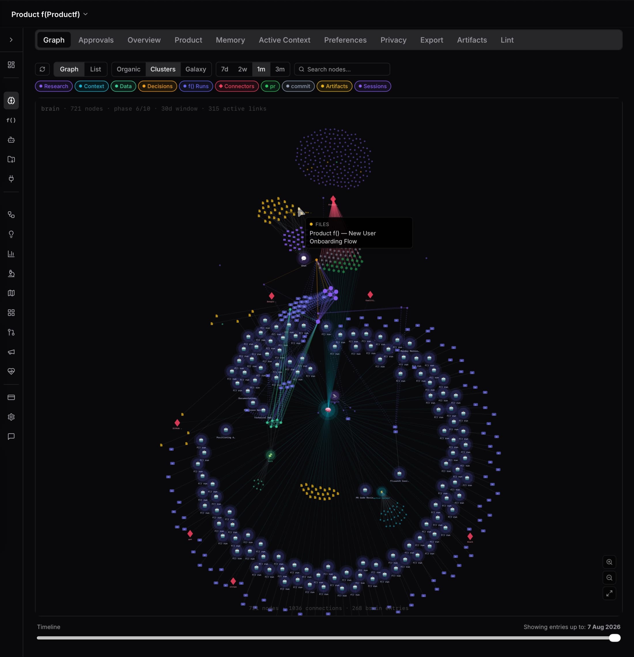The height and width of the screenshot is (657, 634).
Task: Select the Slack connector diamond node
Action: point(470,536)
